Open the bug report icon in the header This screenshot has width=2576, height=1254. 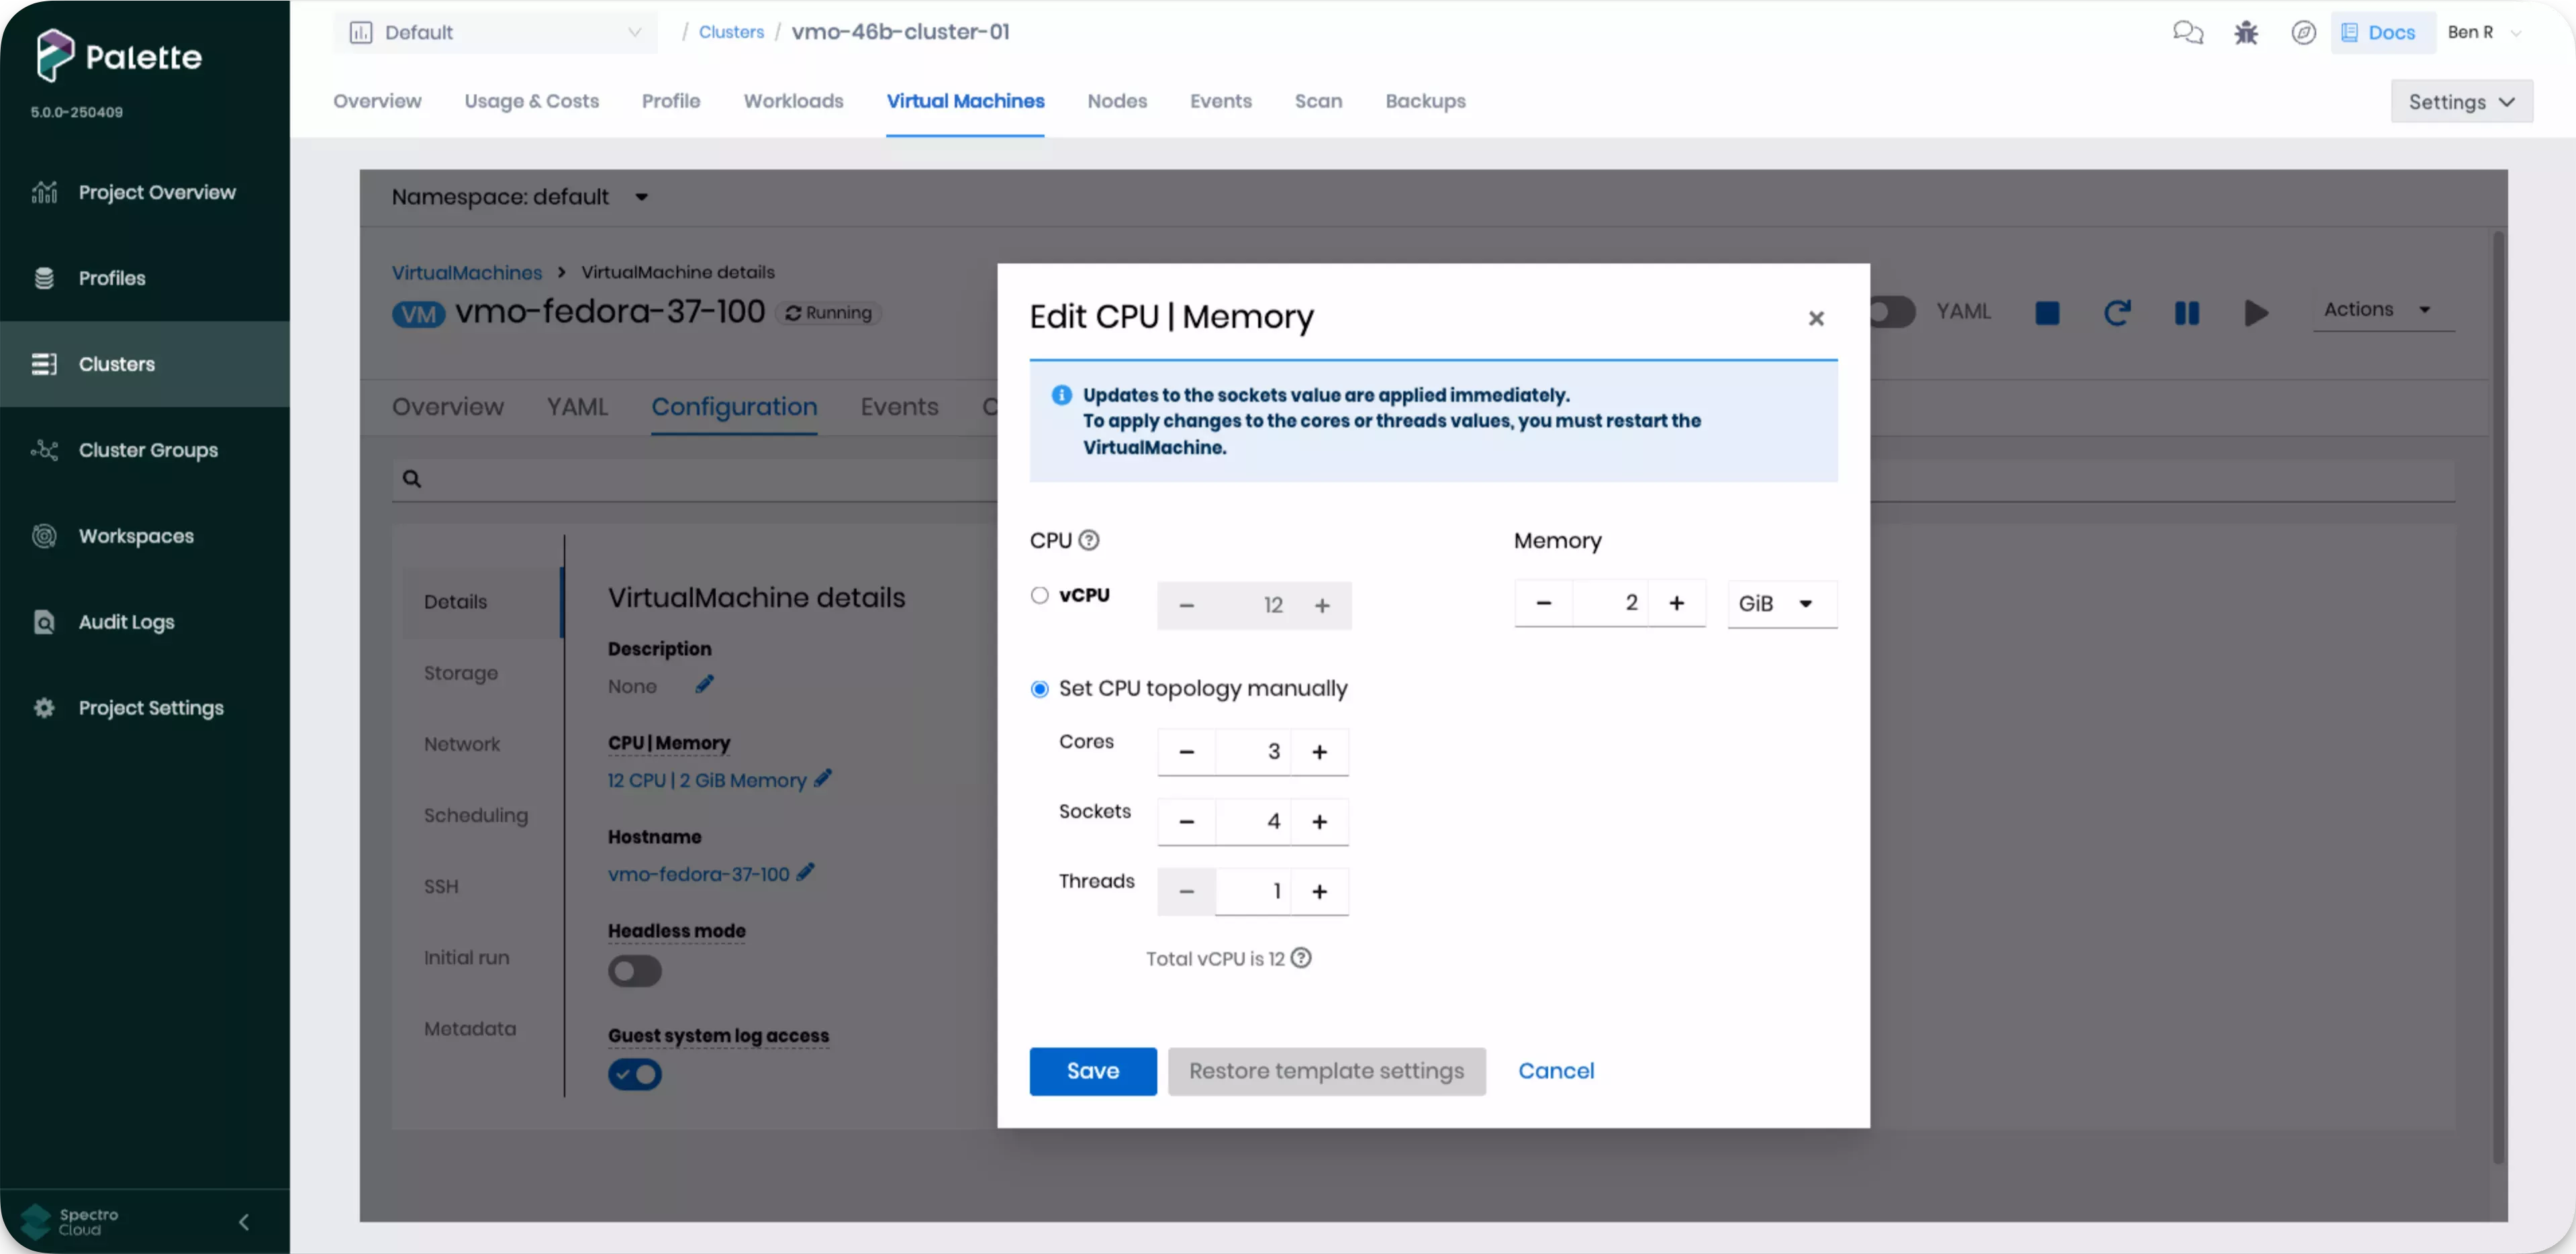pyautogui.click(x=2246, y=32)
